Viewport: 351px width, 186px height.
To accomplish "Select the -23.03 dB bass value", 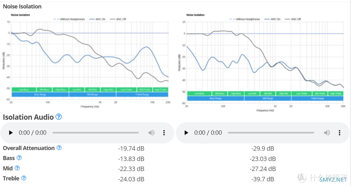I will 263,159.
